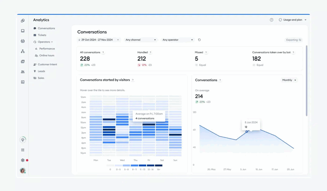Click the help icon next to Missed
This screenshot has width=327, height=191.
click(x=206, y=52)
